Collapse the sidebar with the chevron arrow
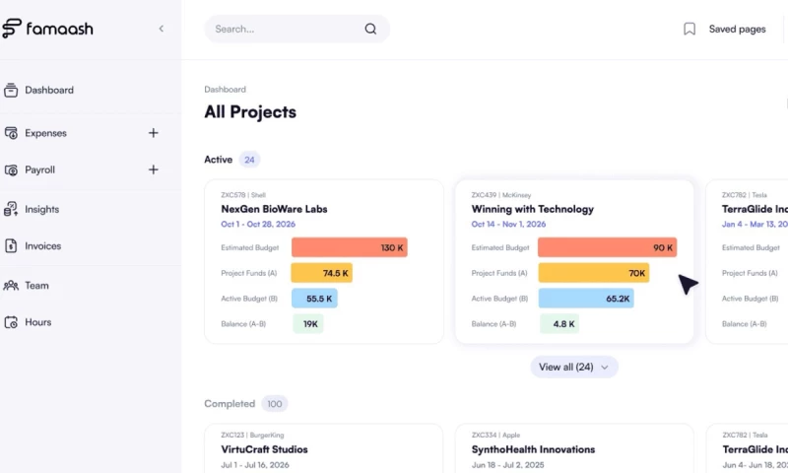 (x=162, y=29)
